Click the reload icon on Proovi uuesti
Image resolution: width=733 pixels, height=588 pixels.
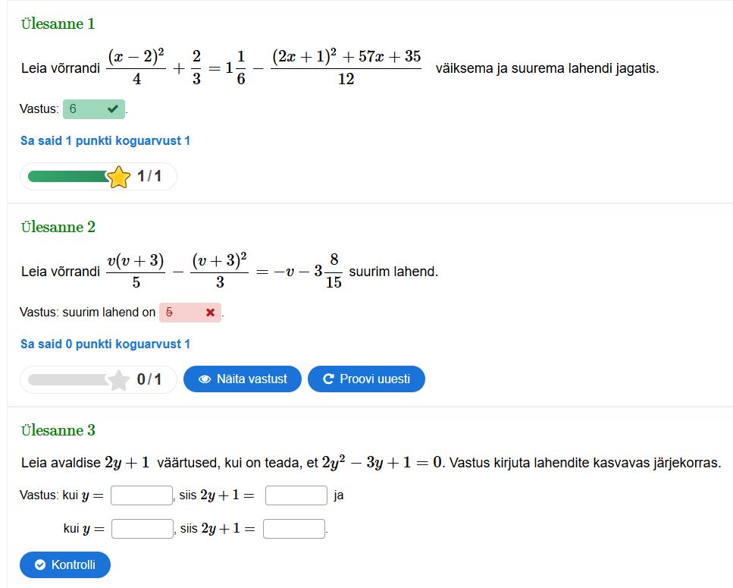point(328,379)
